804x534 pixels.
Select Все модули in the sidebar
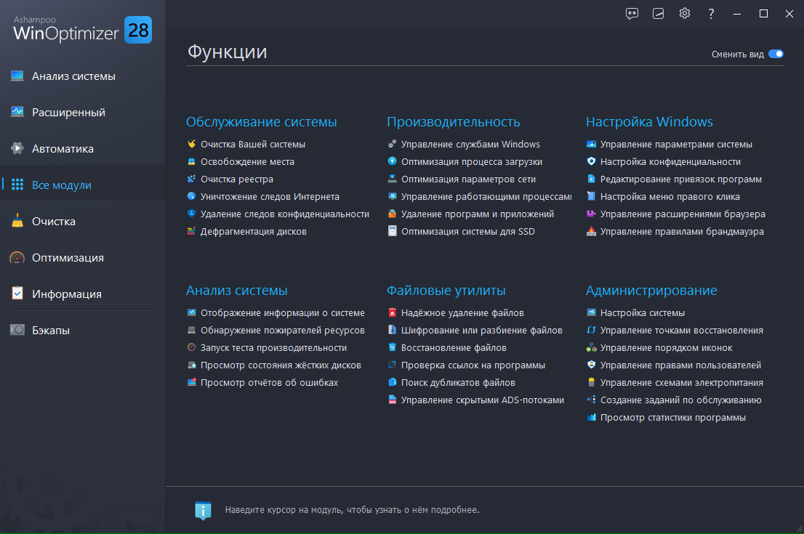tap(62, 185)
